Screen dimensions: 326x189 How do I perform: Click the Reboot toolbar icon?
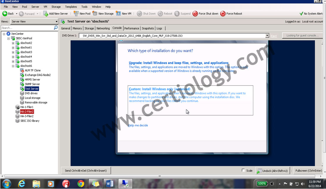pos(160,14)
